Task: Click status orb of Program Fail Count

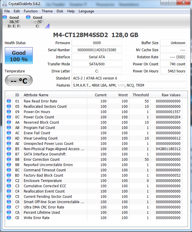Action: pos(9,127)
